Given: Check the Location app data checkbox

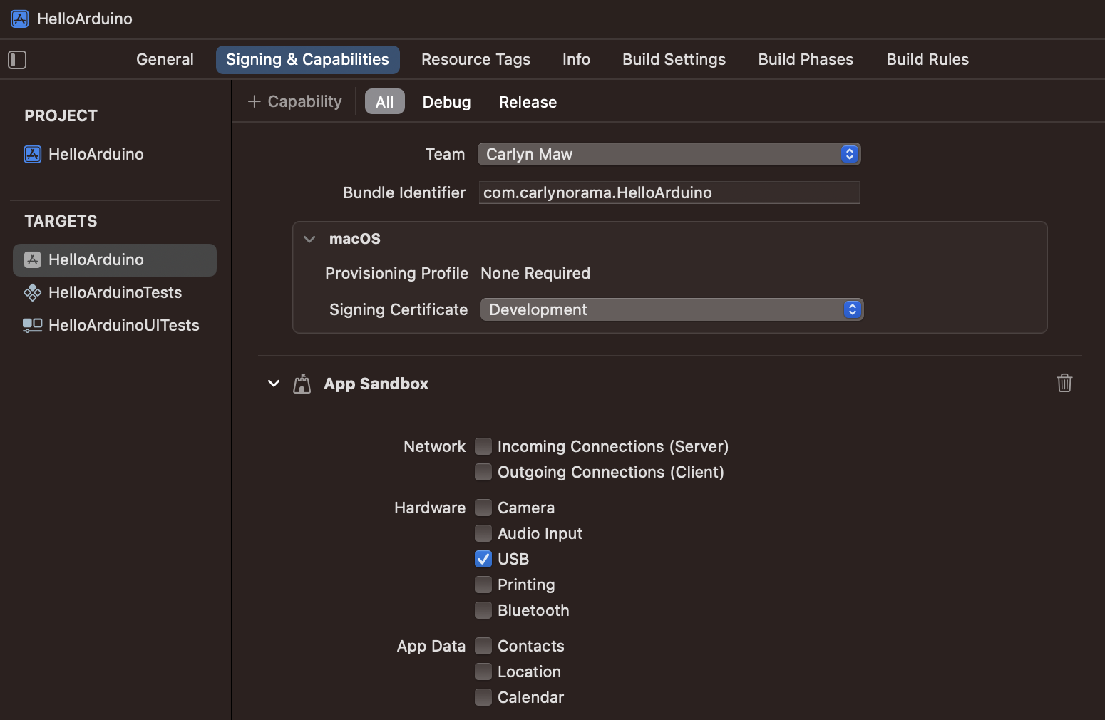Looking at the screenshot, I should [483, 672].
